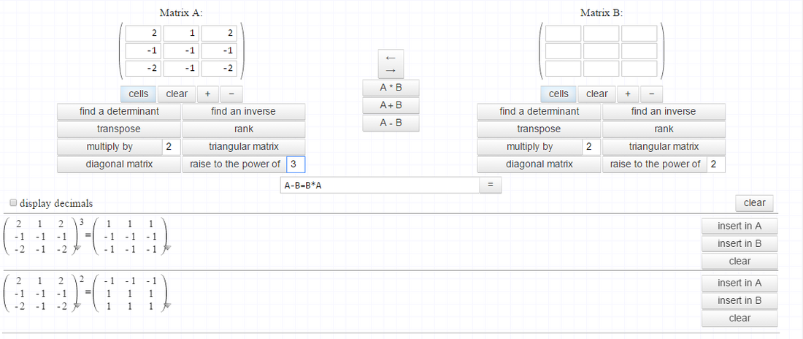803x339 pixels.
Task: Select Matrix A's power exponent field
Action: (296, 164)
